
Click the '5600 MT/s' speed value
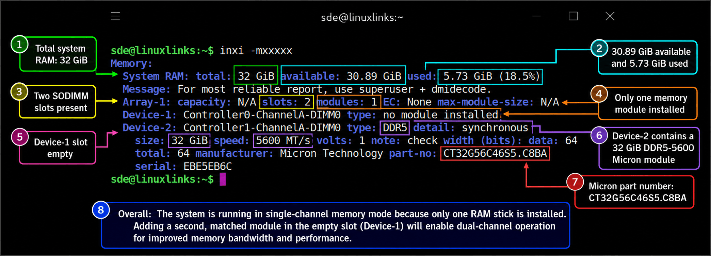pos(283,141)
